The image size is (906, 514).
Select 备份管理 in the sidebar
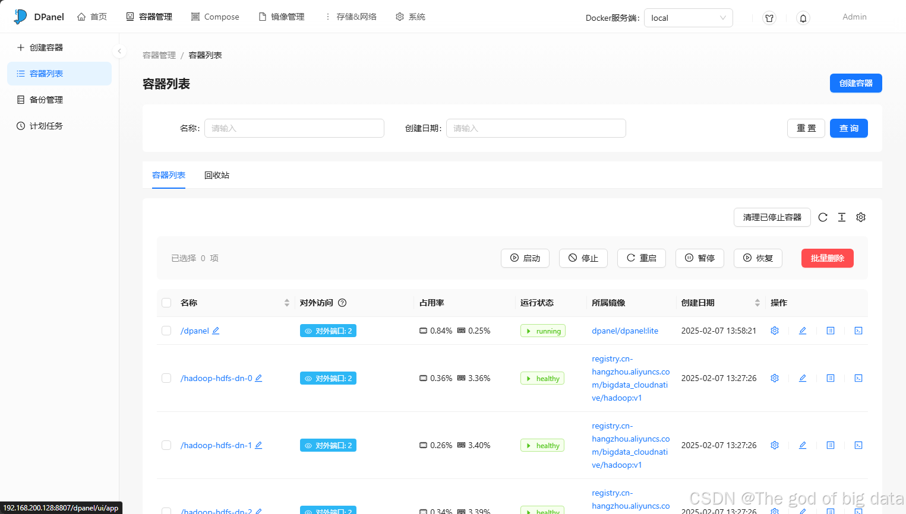(59, 100)
